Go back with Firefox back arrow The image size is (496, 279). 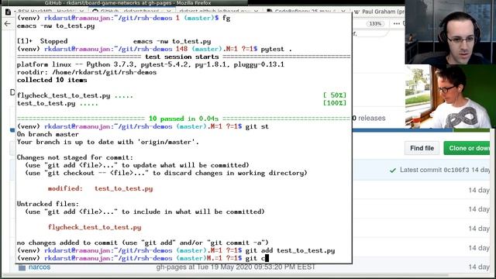[x=7, y=24]
